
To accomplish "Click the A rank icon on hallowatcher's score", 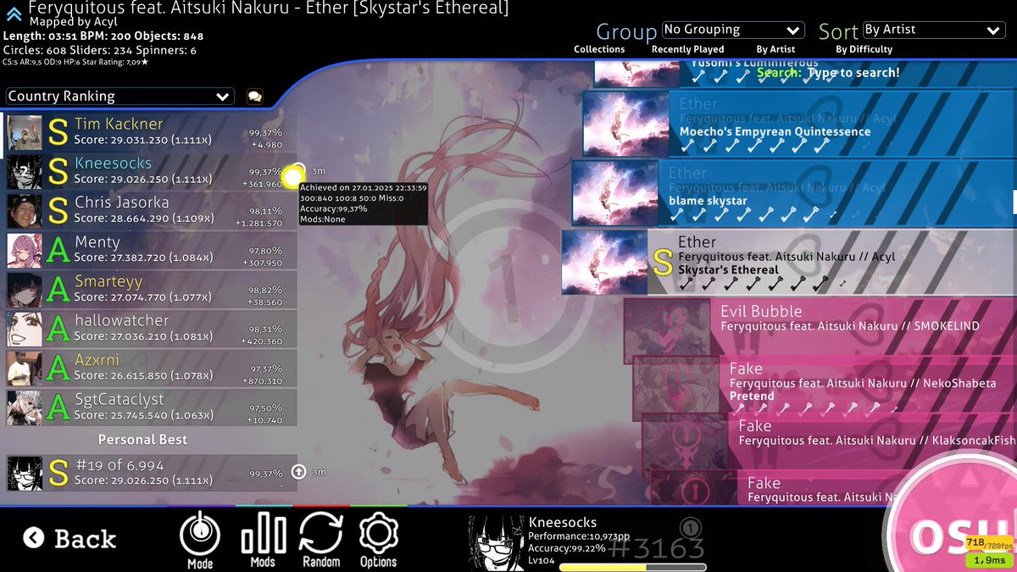I will [57, 330].
